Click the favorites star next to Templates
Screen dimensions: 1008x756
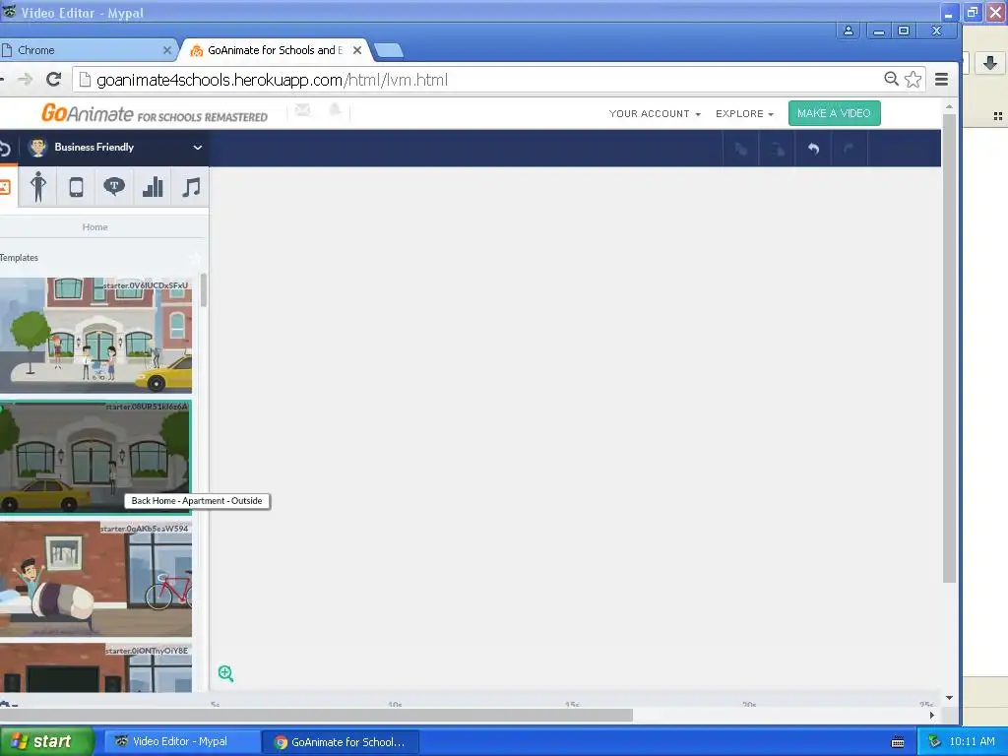(x=196, y=259)
